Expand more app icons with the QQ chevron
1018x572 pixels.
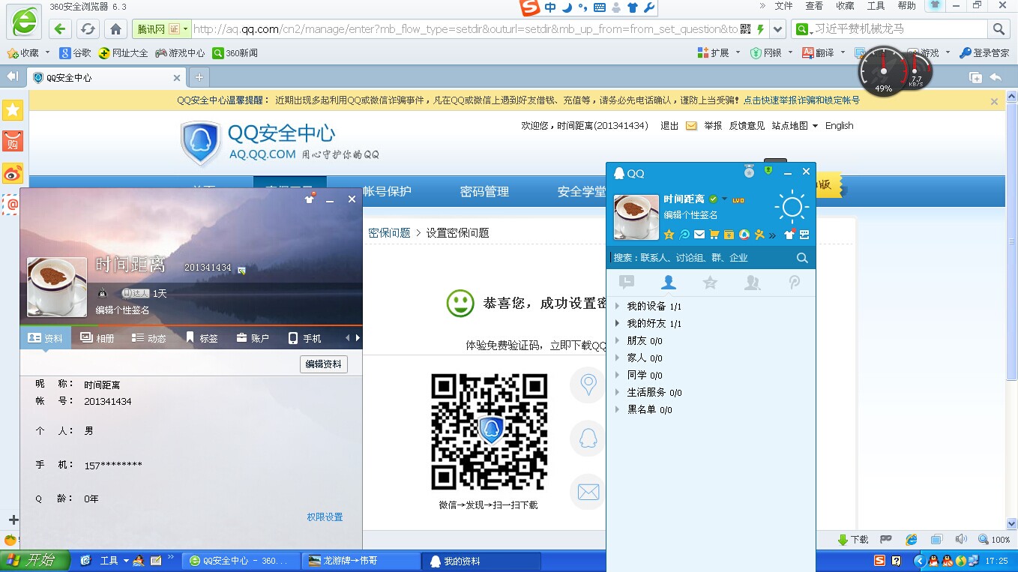pyautogui.click(x=772, y=235)
